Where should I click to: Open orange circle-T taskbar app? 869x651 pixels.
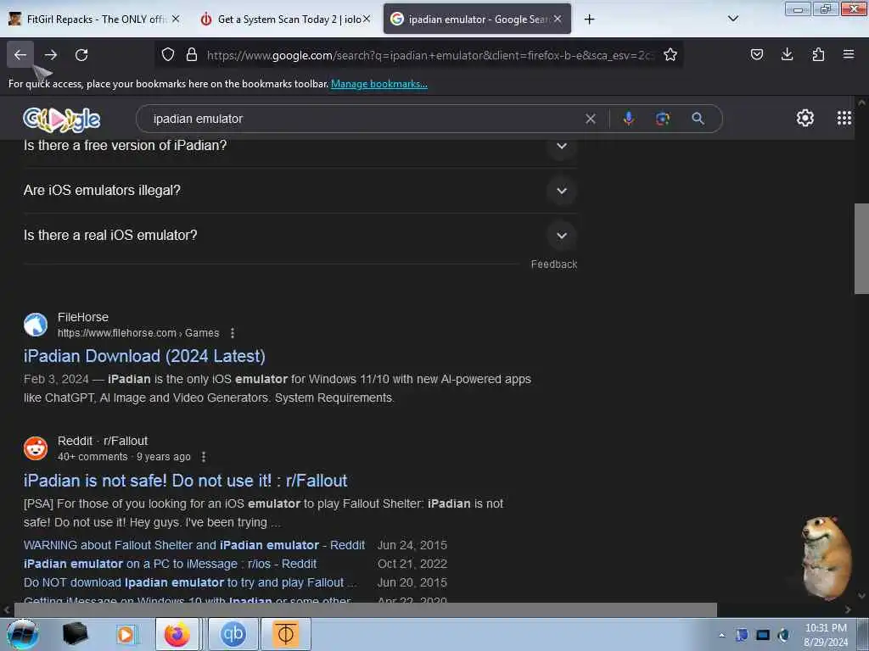[x=285, y=634]
